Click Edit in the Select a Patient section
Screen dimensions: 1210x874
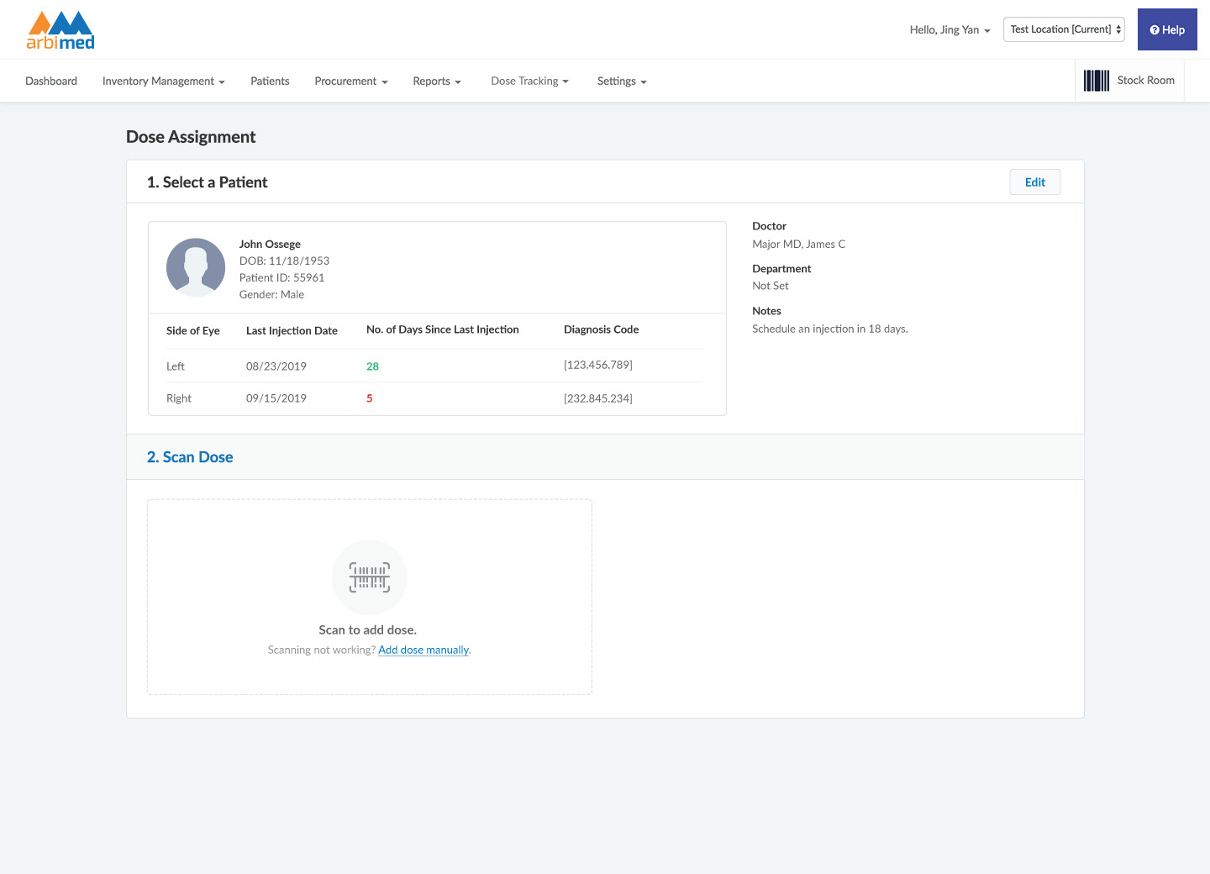1035,182
